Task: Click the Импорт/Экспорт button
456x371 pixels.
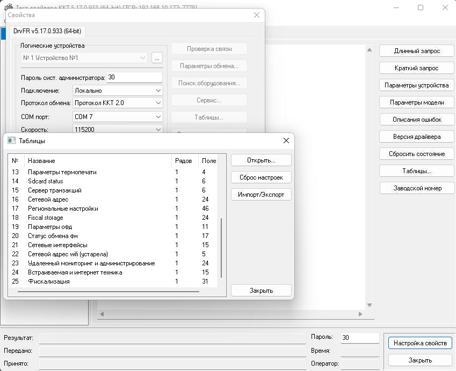Action: [261, 195]
